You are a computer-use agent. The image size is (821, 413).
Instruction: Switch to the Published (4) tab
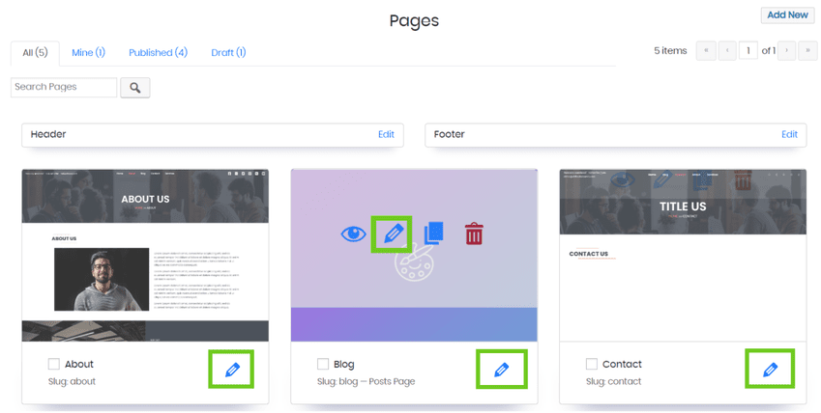point(158,52)
